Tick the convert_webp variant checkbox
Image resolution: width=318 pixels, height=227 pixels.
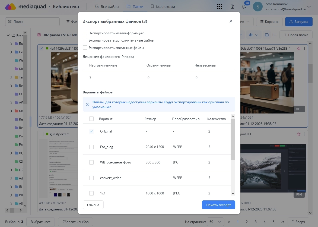pyautogui.click(x=91, y=178)
